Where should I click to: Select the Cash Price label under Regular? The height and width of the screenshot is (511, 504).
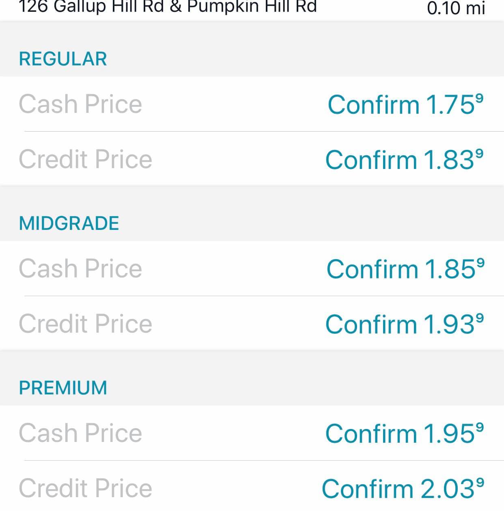80,104
